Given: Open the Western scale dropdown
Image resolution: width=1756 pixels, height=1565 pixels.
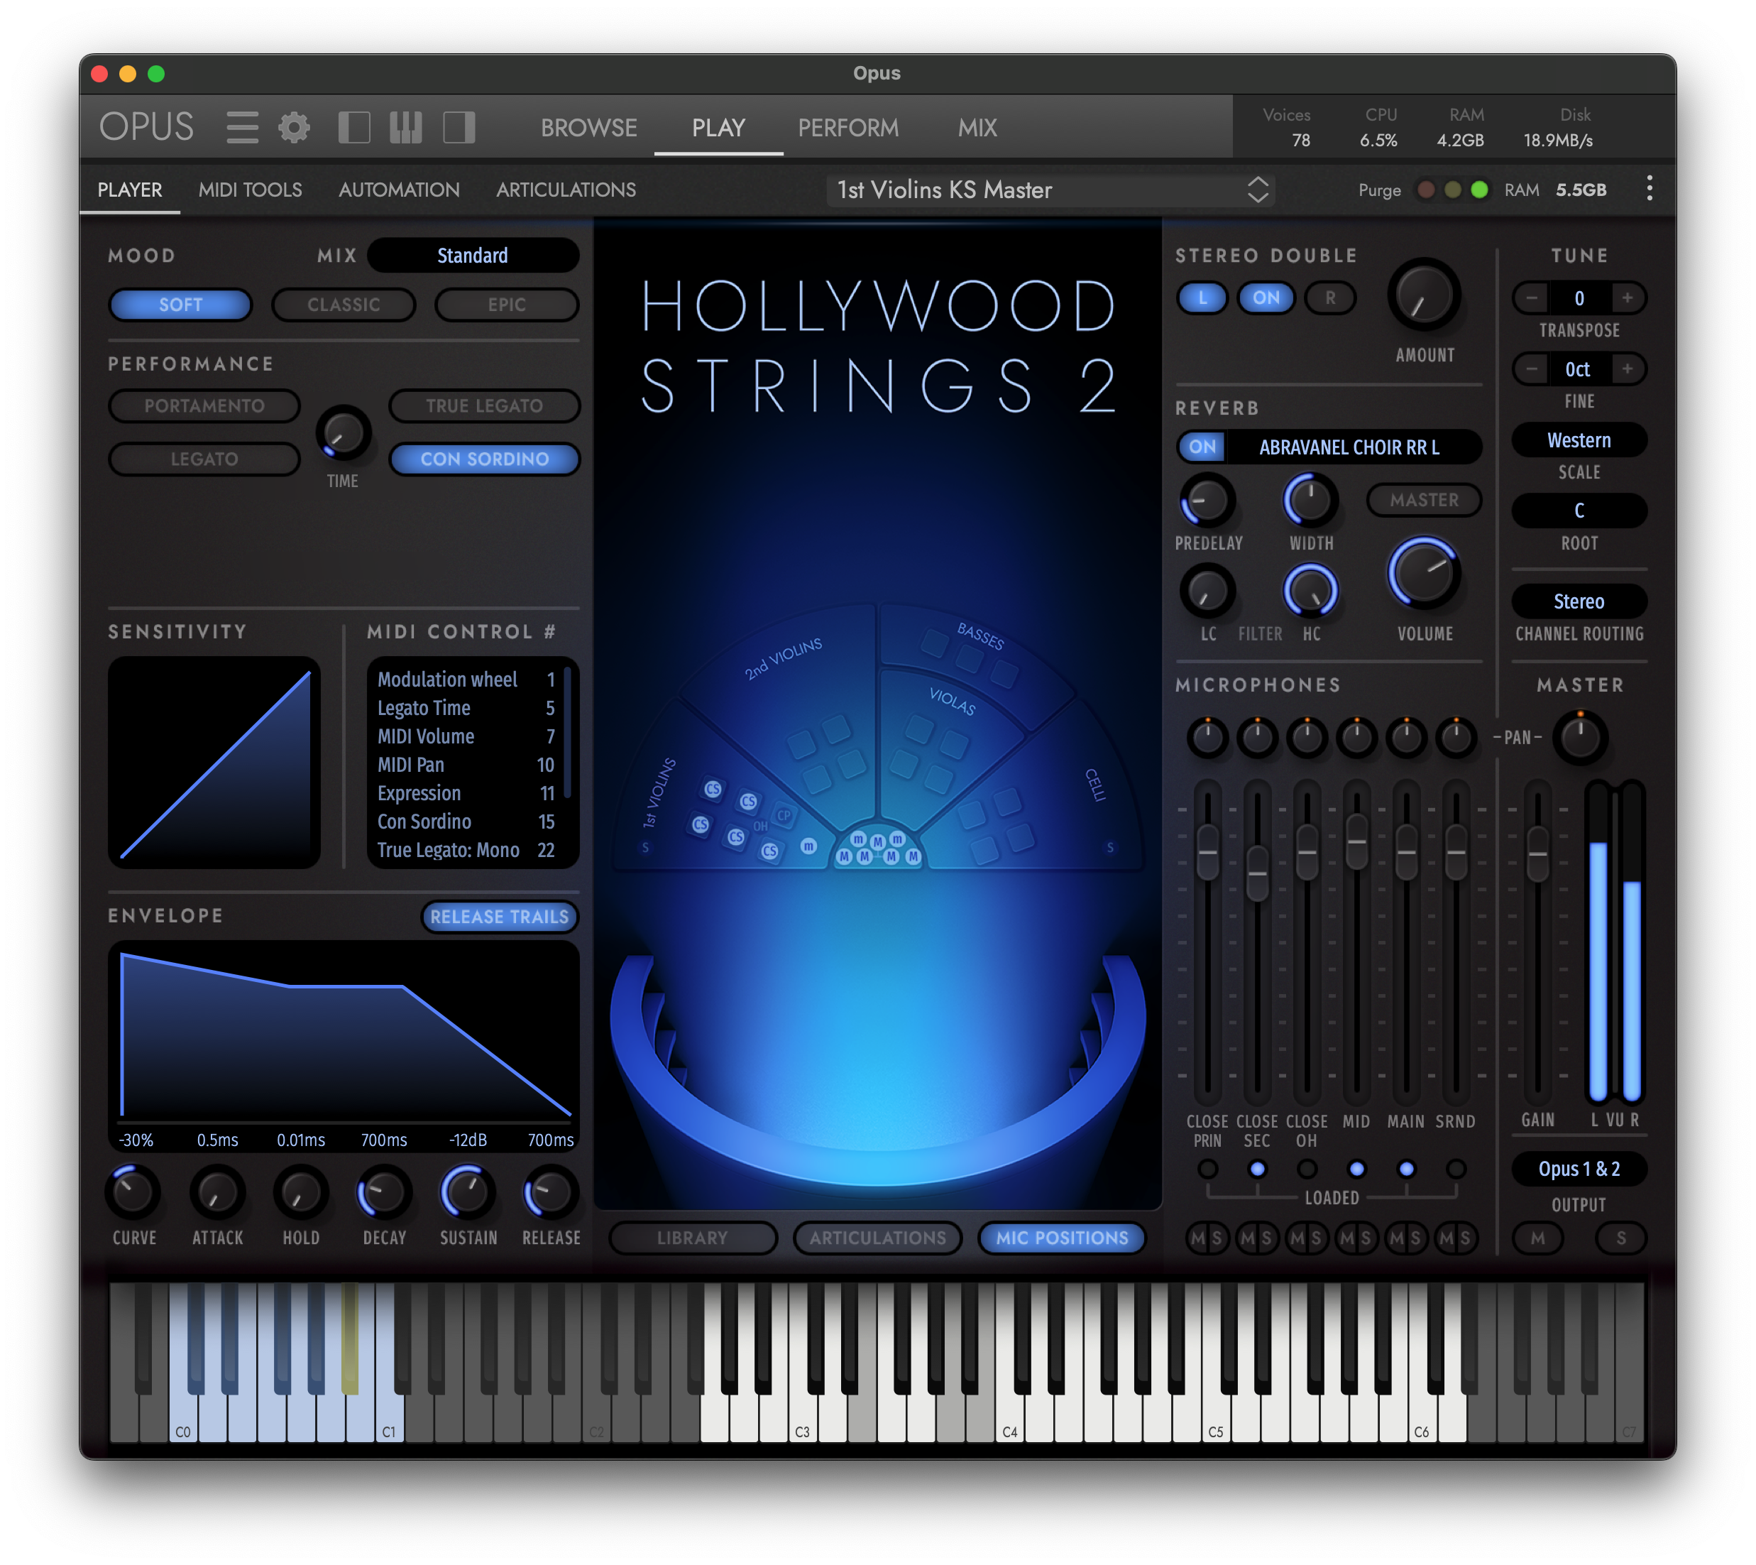Looking at the screenshot, I should [1579, 440].
